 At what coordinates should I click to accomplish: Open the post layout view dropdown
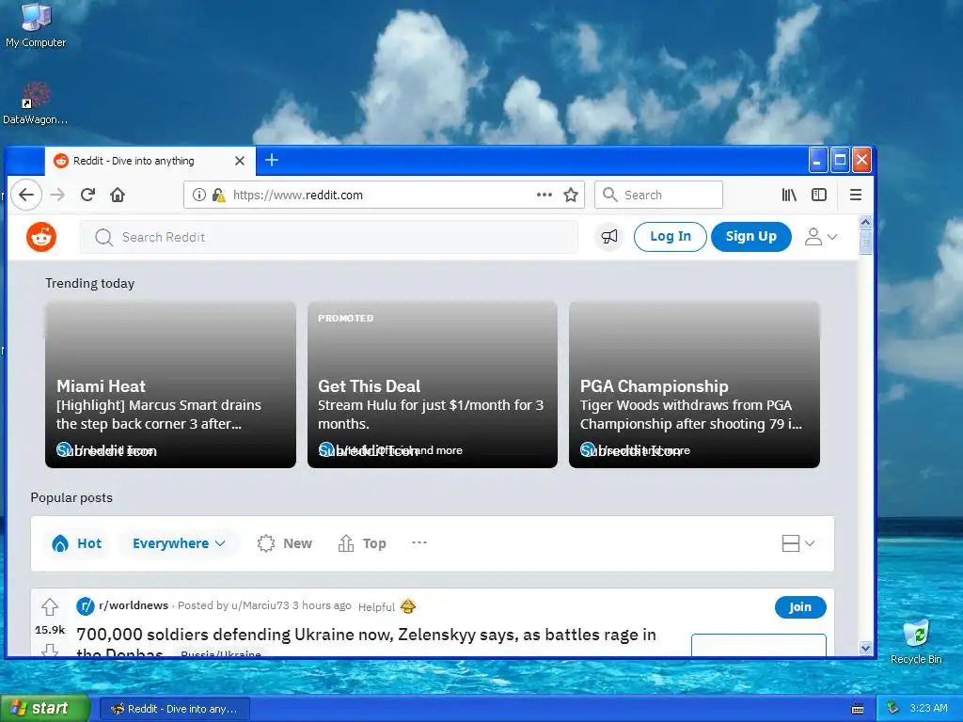tap(798, 543)
